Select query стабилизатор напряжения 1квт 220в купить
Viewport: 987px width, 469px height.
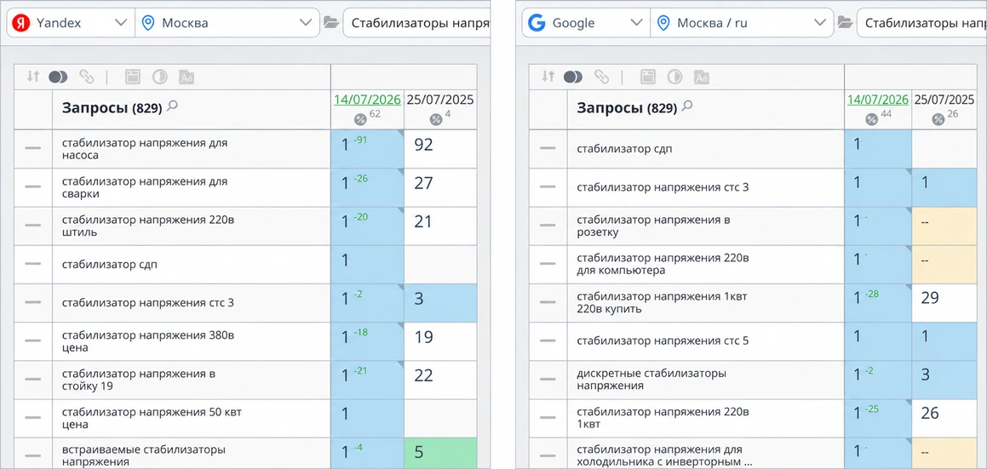pos(663,303)
